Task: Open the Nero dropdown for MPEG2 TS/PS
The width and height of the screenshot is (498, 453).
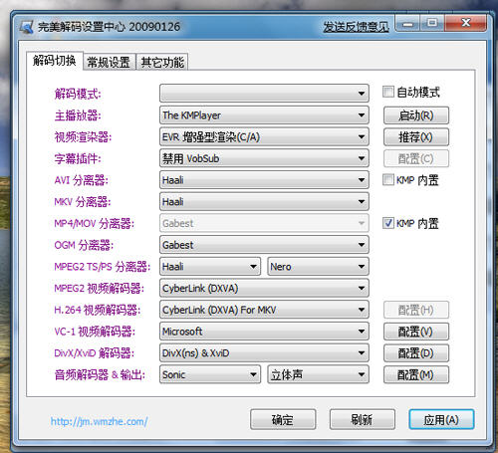Action: pos(318,267)
